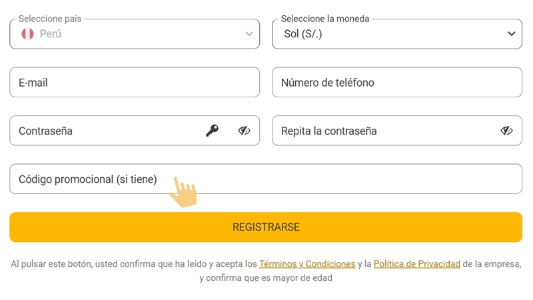Click into the Repita la contraseña field

(380, 131)
